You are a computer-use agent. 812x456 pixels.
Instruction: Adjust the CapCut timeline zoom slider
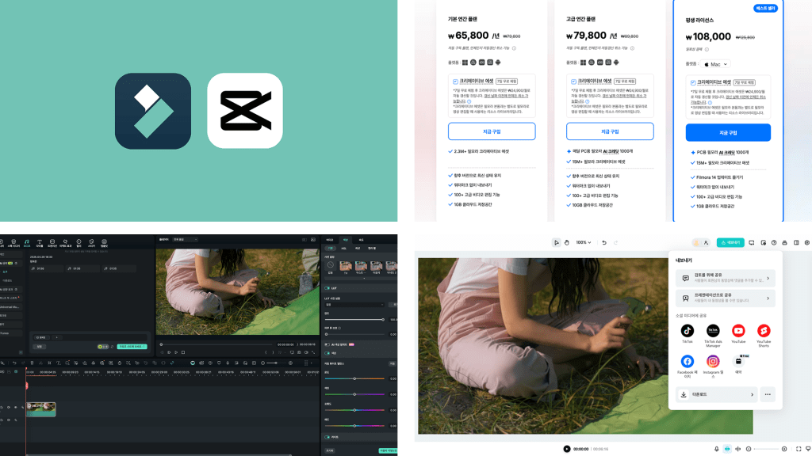pos(766,449)
